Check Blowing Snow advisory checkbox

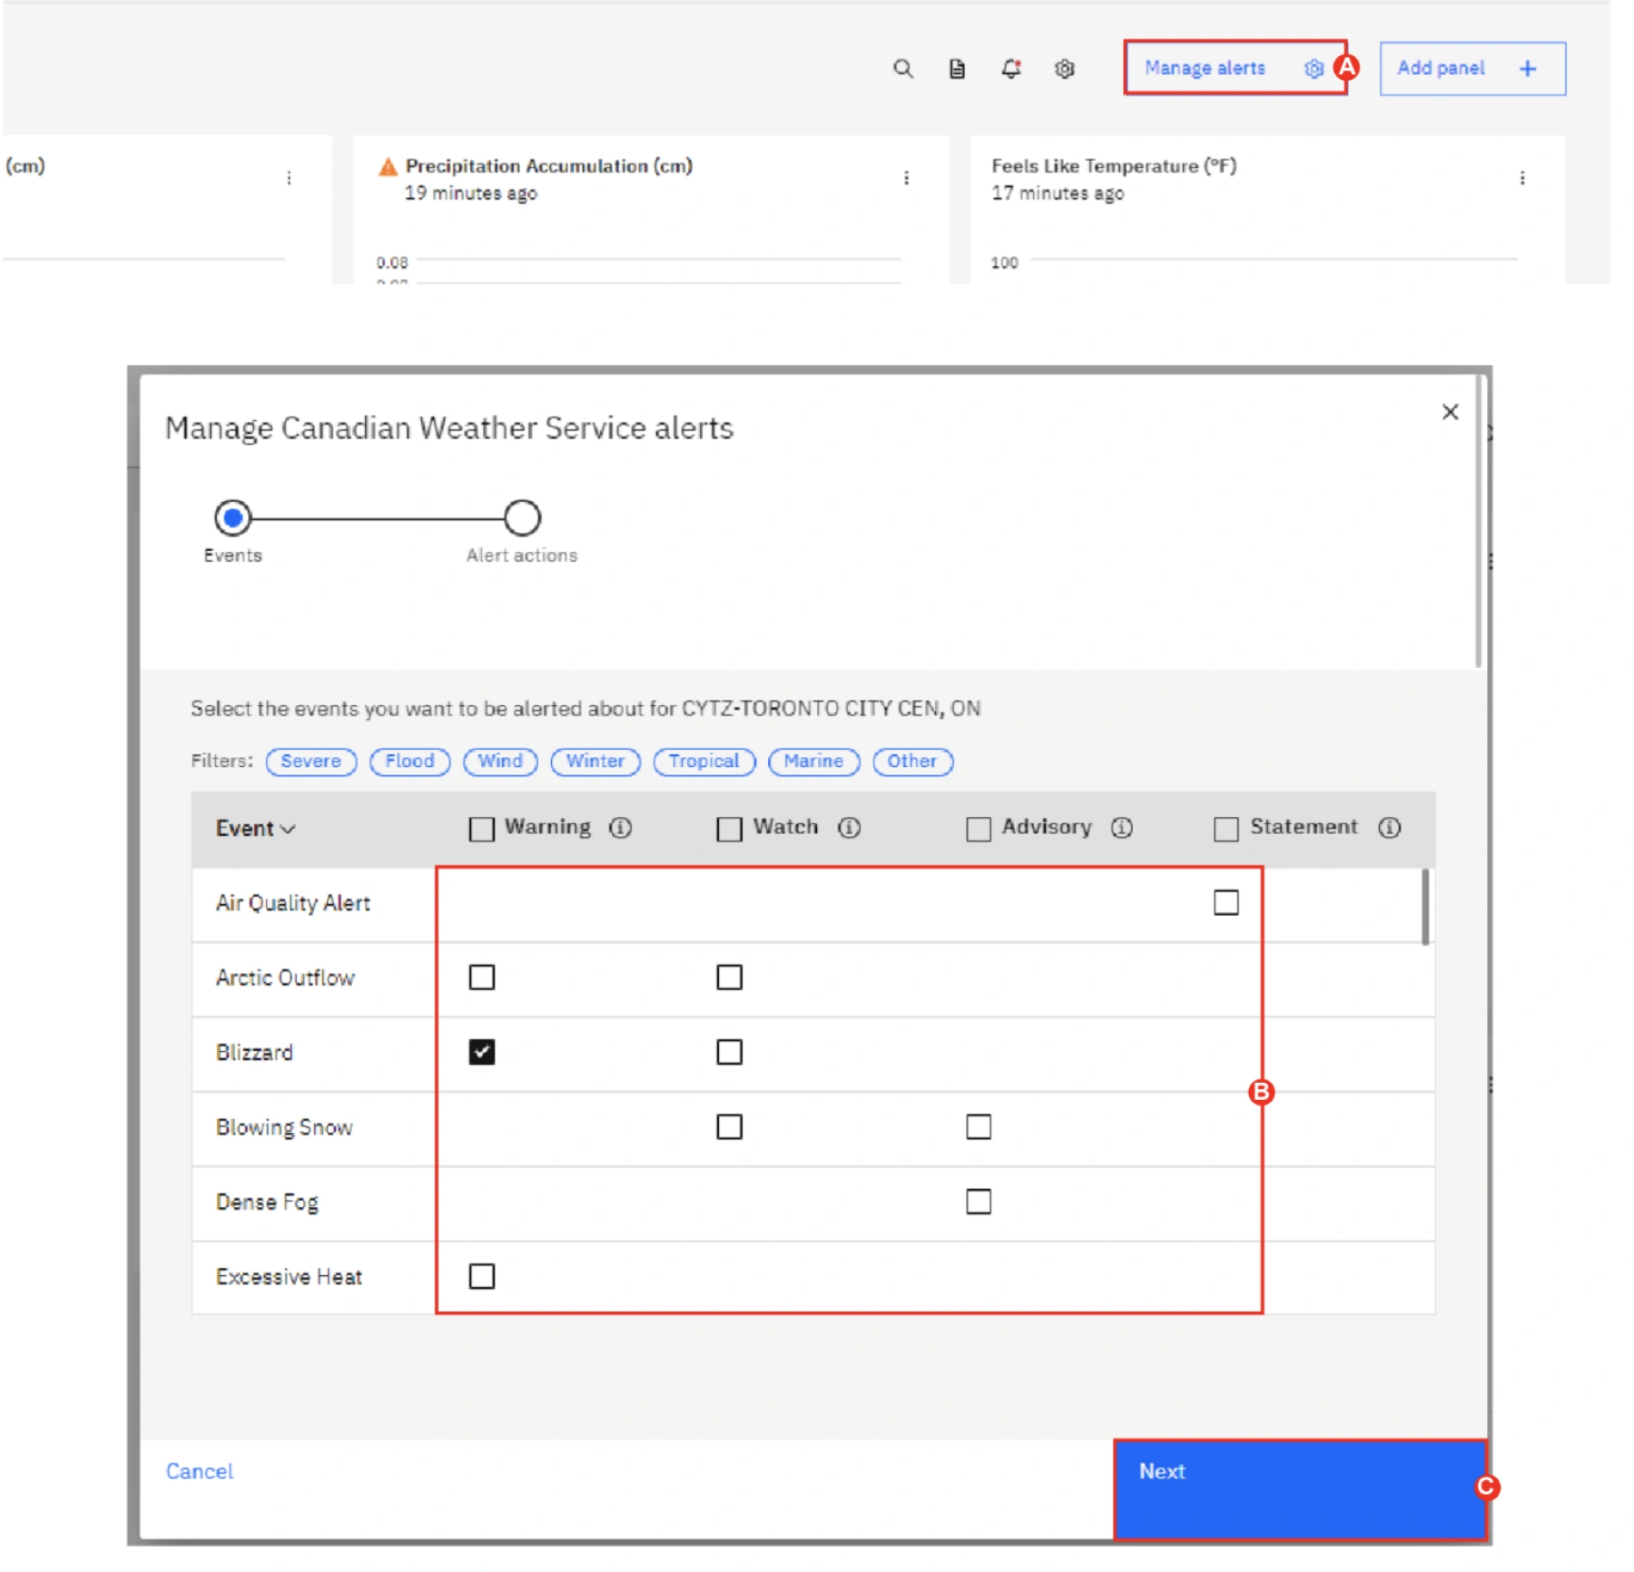click(979, 1127)
